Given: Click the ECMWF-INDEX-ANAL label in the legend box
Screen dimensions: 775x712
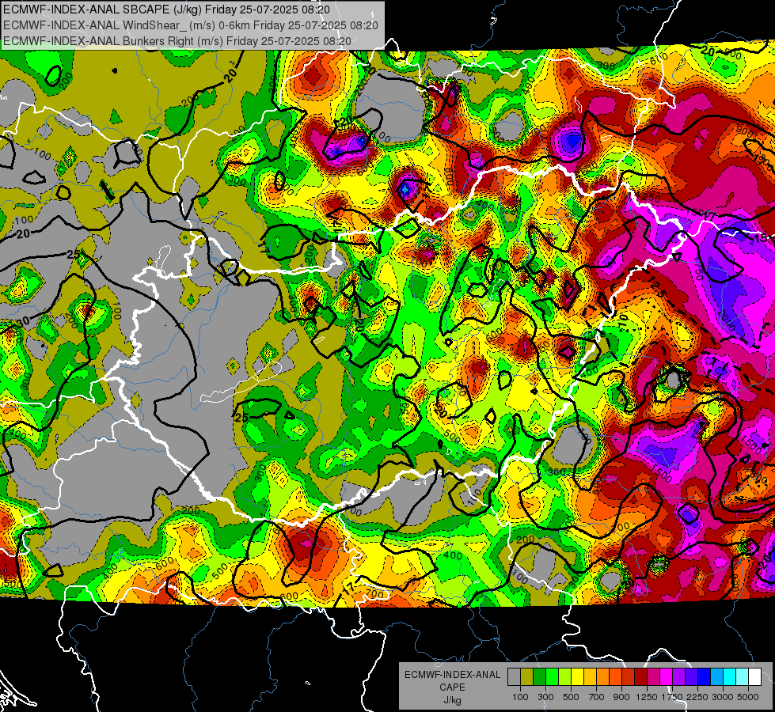Looking at the screenshot, I should click(452, 675).
